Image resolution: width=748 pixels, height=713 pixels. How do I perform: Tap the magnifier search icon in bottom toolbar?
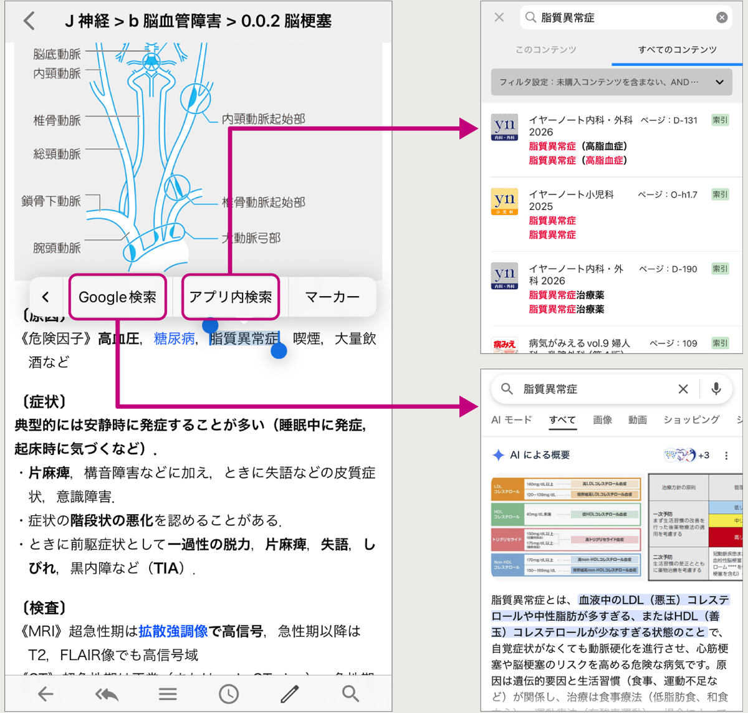tap(350, 693)
